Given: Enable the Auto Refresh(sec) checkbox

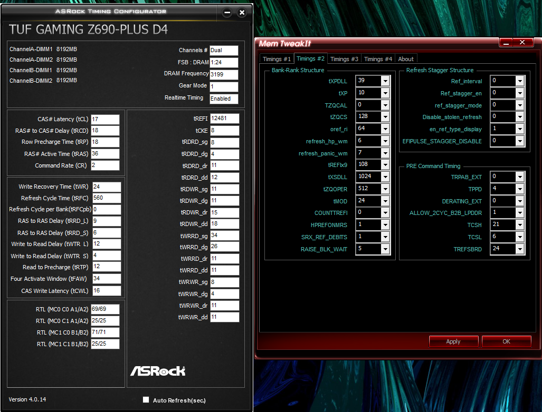Looking at the screenshot, I should click(x=146, y=399).
